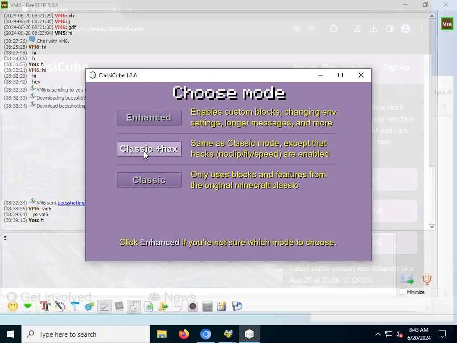Click the network status tray icon

[x=389, y=334]
